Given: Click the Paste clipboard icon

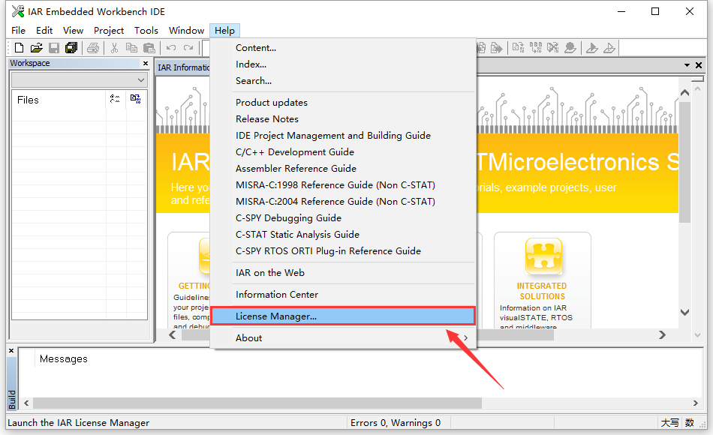Looking at the screenshot, I should [x=149, y=48].
